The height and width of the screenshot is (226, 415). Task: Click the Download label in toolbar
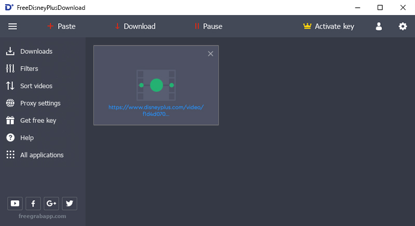pos(140,26)
